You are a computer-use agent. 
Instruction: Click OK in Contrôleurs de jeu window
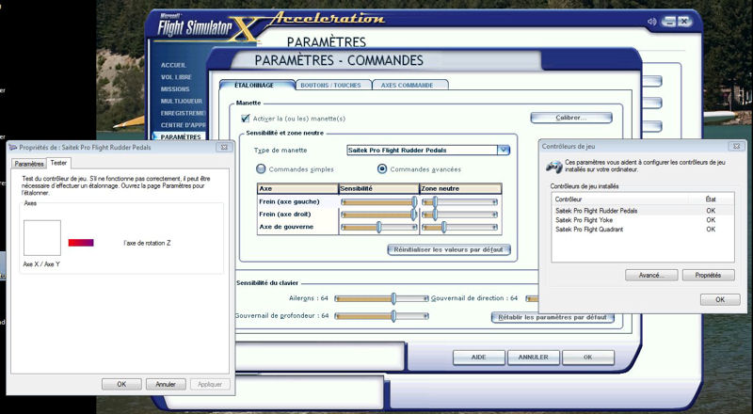pyautogui.click(x=720, y=299)
